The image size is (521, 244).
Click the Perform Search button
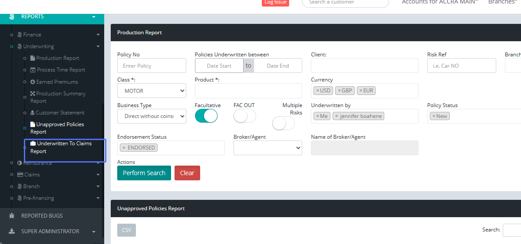click(x=144, y=173)
